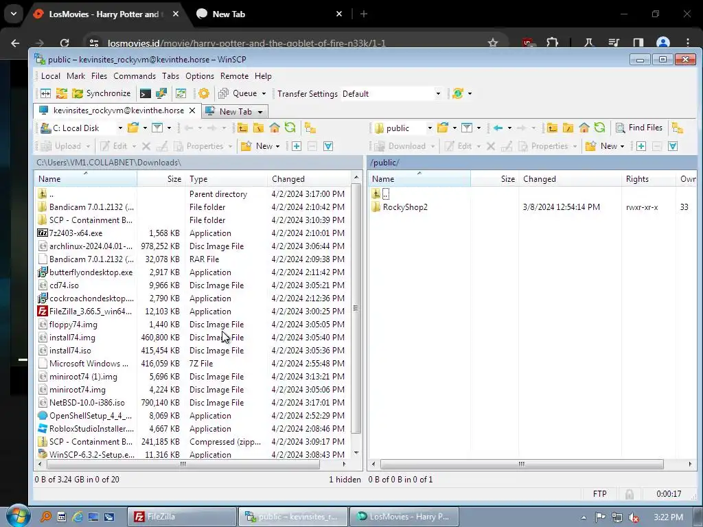Click the commander panels swap icon at toolbar start
Viewport: 703px width, 527px height.
[46, 93]
